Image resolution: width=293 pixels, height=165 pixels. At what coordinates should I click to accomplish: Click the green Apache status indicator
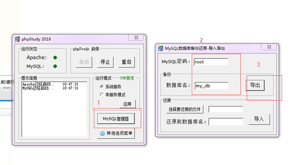(55, 58)
